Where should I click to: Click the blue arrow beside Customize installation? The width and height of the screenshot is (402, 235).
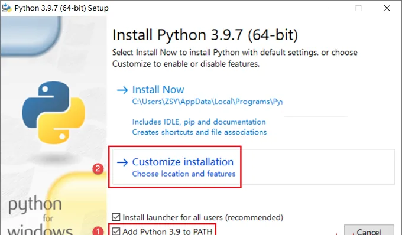pyautogui.click(x=122, y=162)
